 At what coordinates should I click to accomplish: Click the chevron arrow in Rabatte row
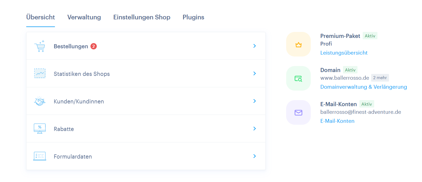pos(254,129)
